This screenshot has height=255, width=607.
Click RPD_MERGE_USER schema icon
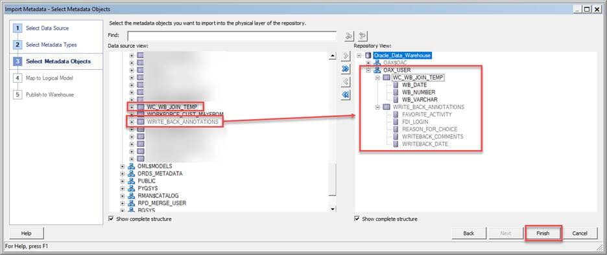pyautogui.click(x=131, y=203)
